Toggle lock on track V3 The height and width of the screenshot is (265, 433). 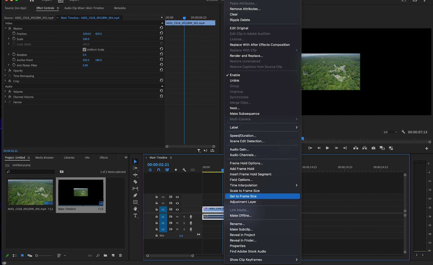pos(156,197)
